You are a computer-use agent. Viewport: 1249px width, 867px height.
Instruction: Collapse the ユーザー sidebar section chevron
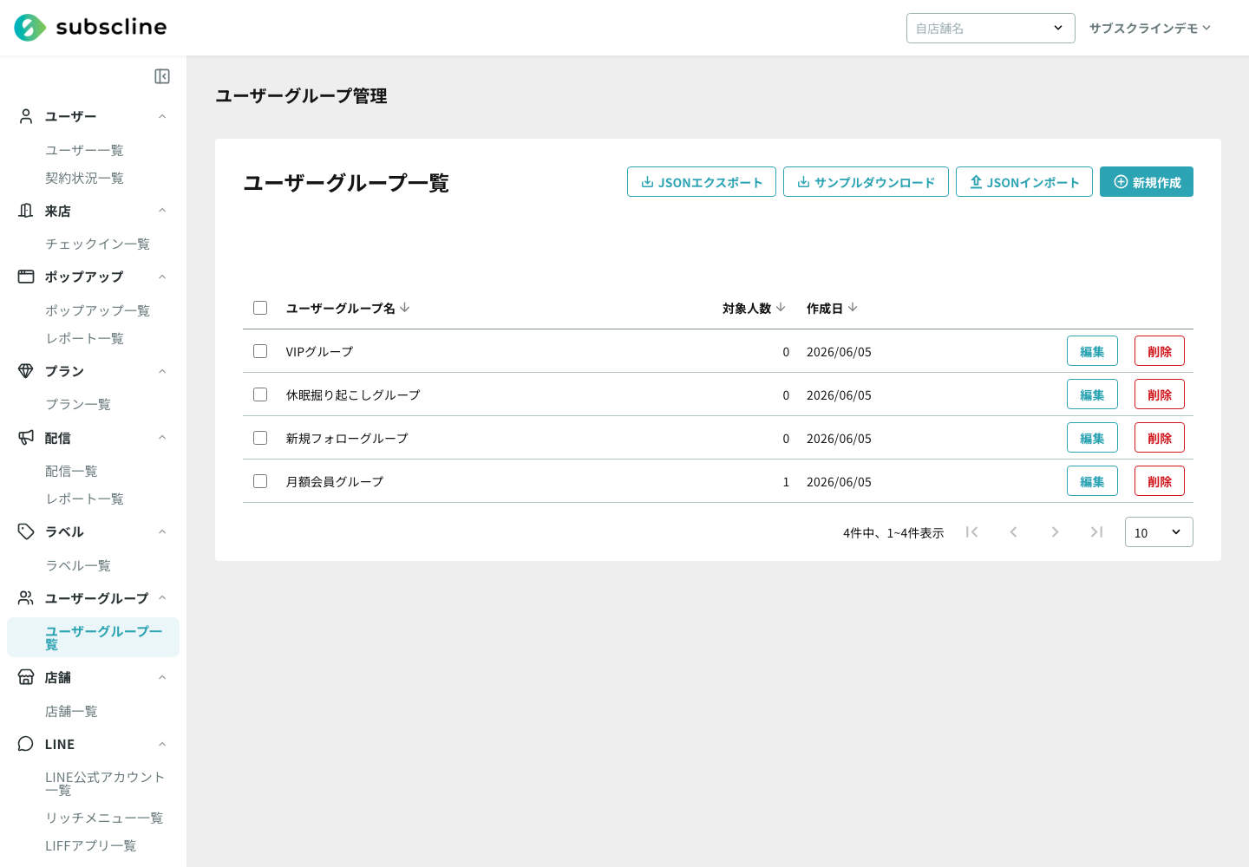pos(162,116)
